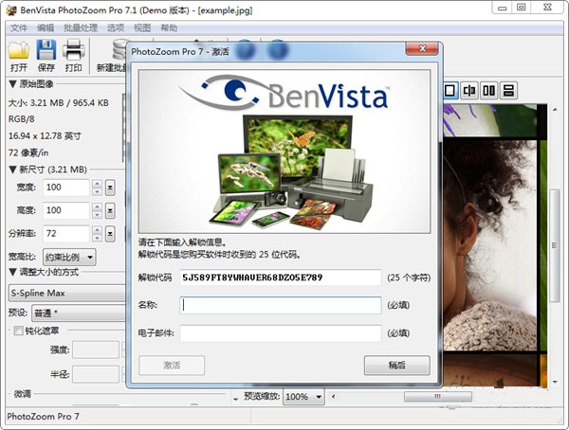Enable the 钝化遮罩 checkbox
The image size is (569, 430).
click(x=18, y=331)
